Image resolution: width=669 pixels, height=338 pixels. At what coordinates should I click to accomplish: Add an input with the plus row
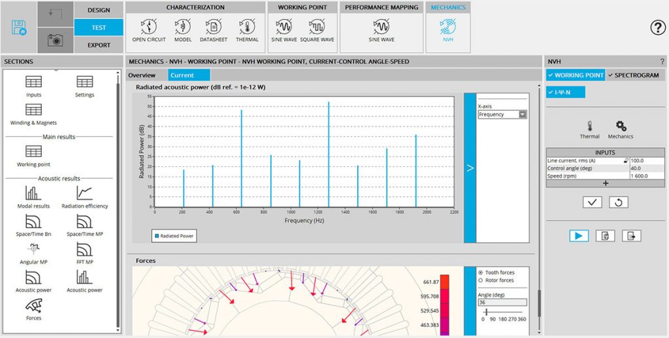click(x=605, y=183)
